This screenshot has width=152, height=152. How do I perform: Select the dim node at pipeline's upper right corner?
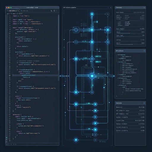tap(108, 14)
